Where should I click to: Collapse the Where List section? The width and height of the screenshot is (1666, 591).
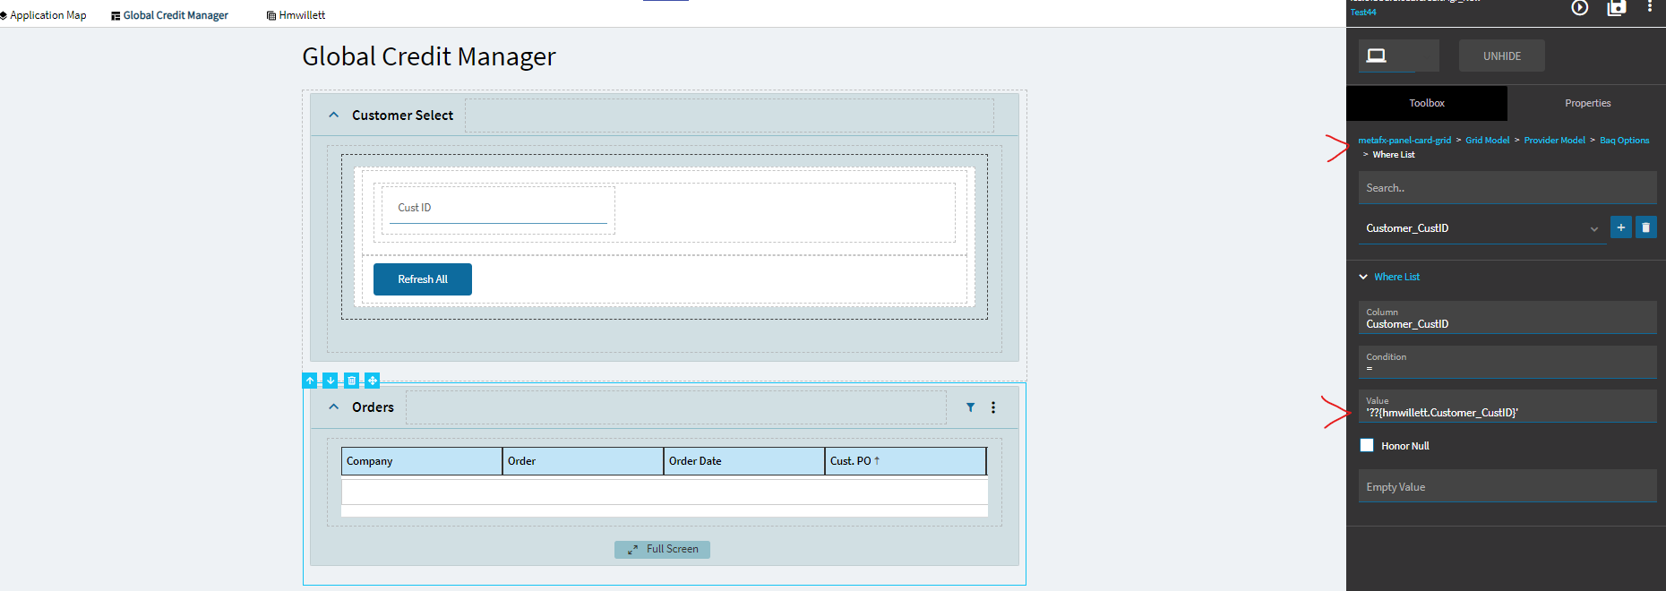pyautogui.click(x=1363, y=277)
